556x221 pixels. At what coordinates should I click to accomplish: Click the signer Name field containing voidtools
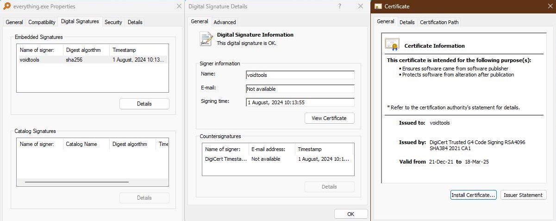(x=300, y=75)
